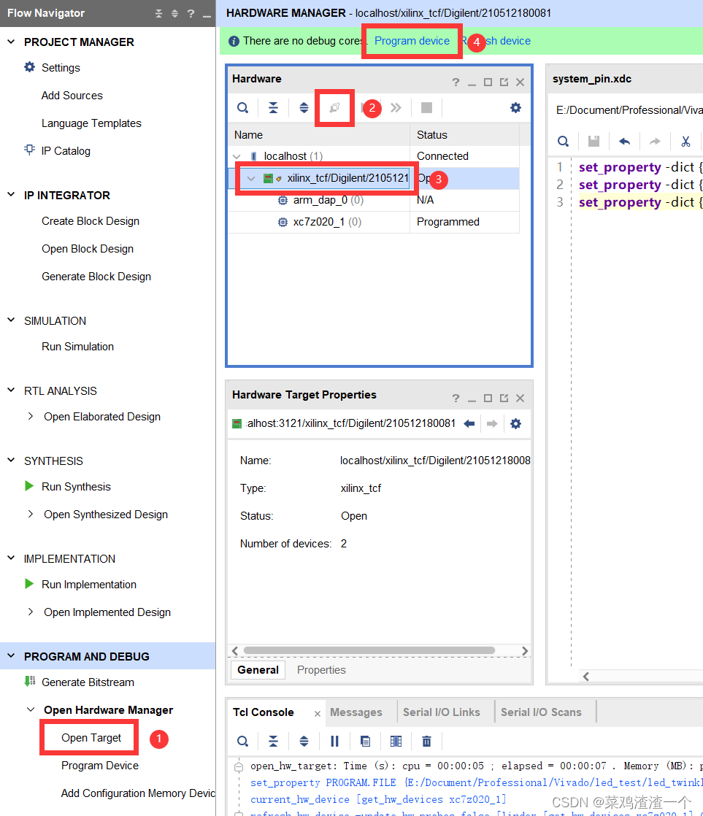Collapse all in Hardware panel toolbar
Screen dimensions: 703x816
point(273,108)
